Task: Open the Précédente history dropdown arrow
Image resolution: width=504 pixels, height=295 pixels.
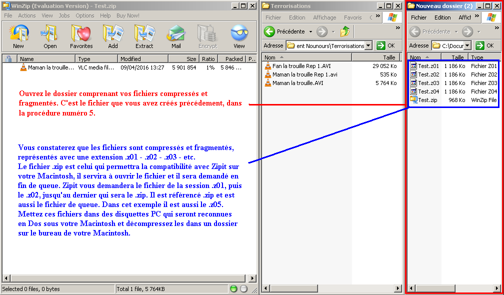Action: 310,31
